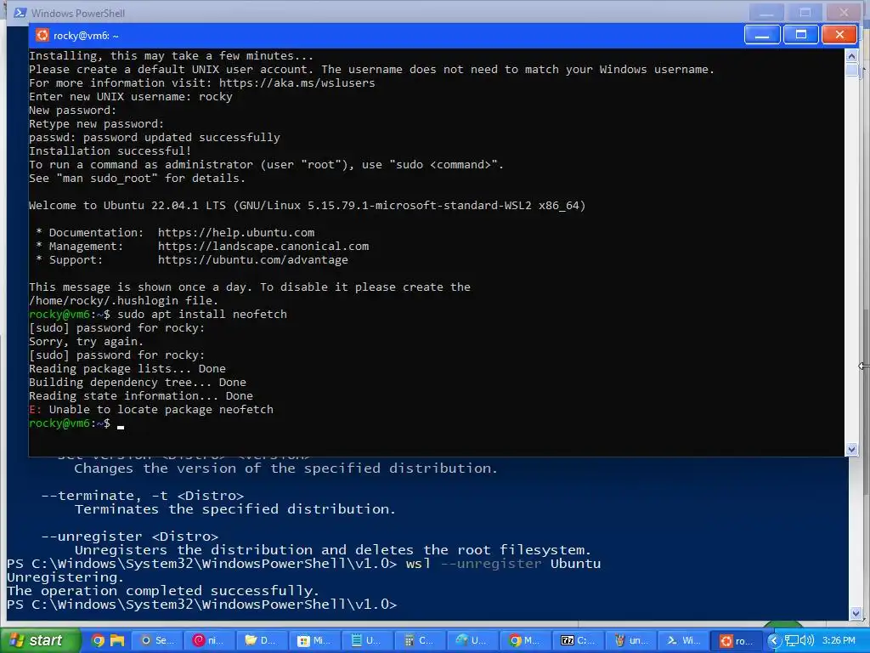The height and width of the screenshot is (653, 870).
Task: Click the last PowerShell prompt line
Action: pos(202,605)
